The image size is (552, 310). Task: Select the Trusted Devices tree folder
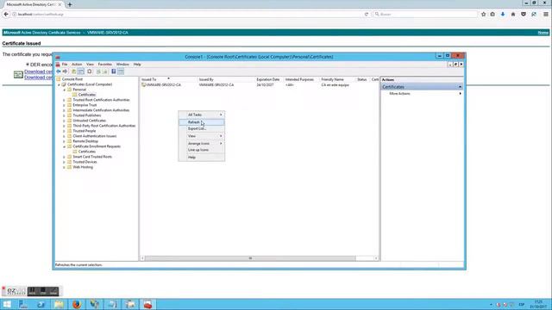pos(85,162)
